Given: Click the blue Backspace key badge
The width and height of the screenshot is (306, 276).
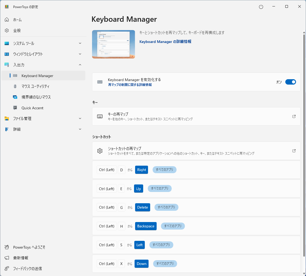Looking at the screenshot, I should click(146, 226).
